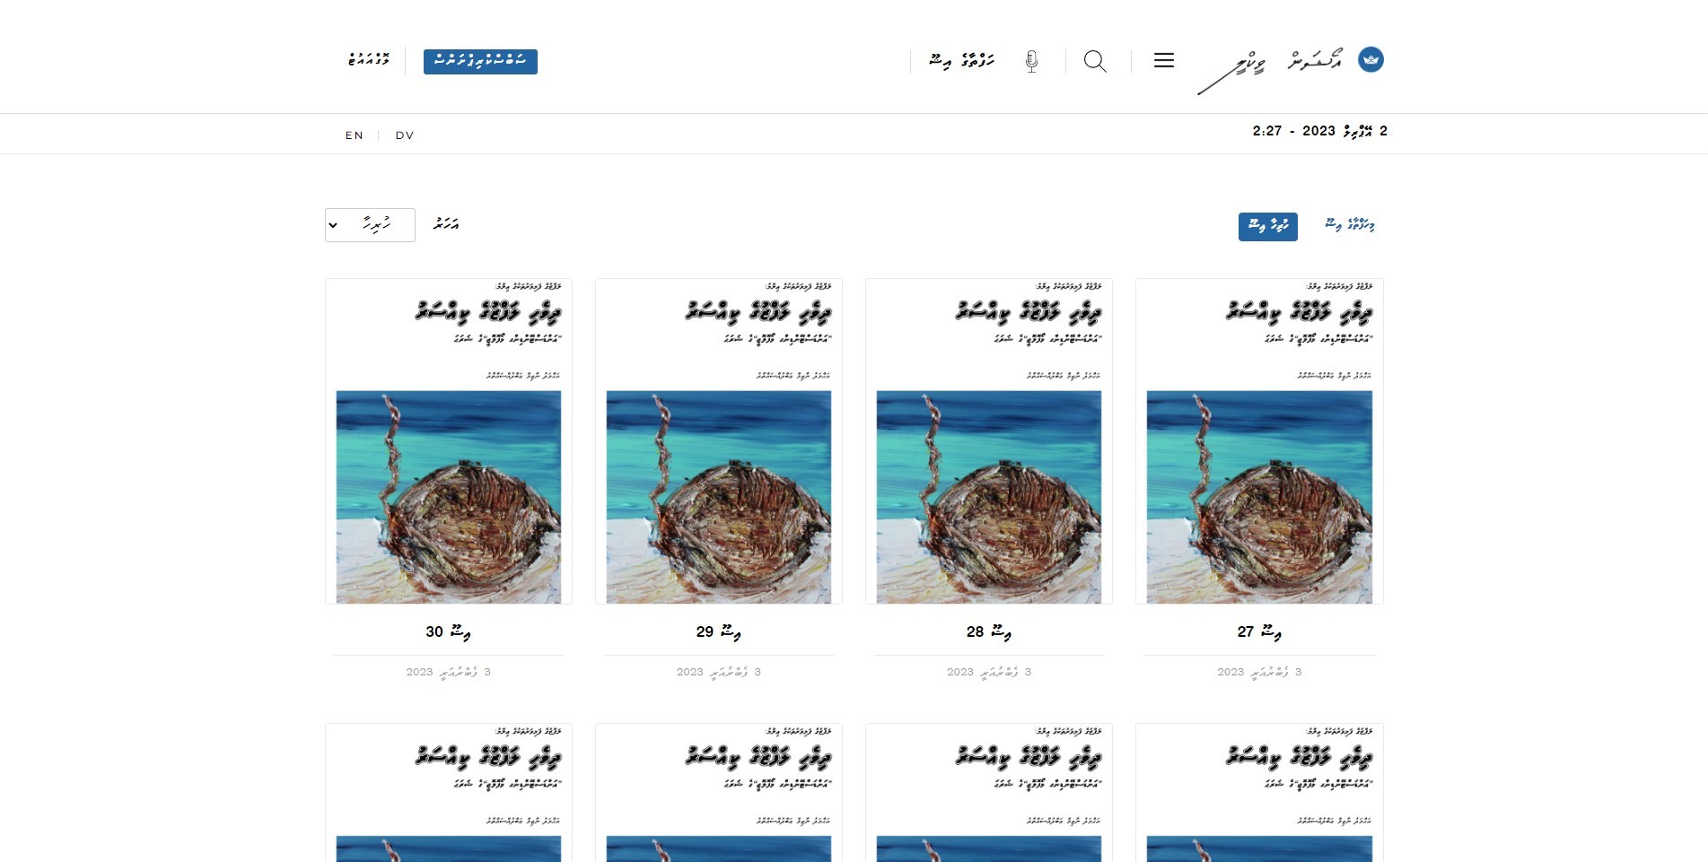Switch language to DV
Viewport: 1708px width, 862px height.
(x=405, y=135)
